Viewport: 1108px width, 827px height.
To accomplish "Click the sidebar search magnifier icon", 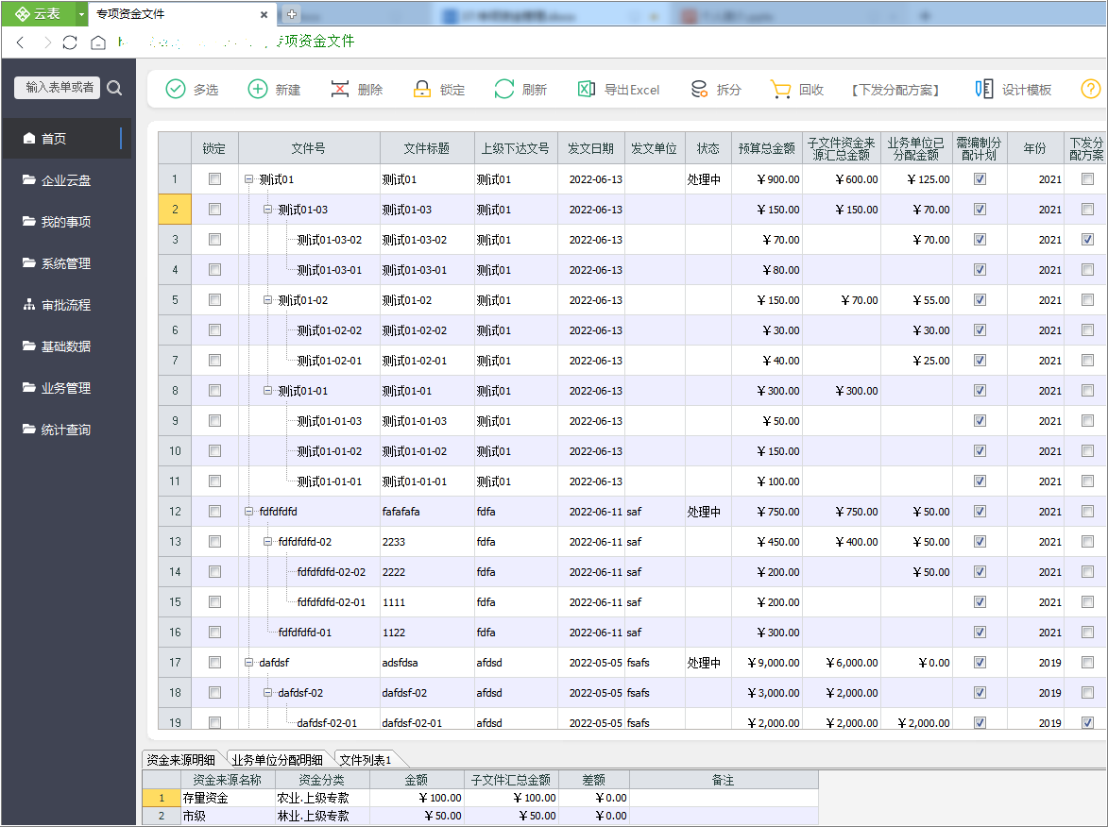I will point(114,88).
